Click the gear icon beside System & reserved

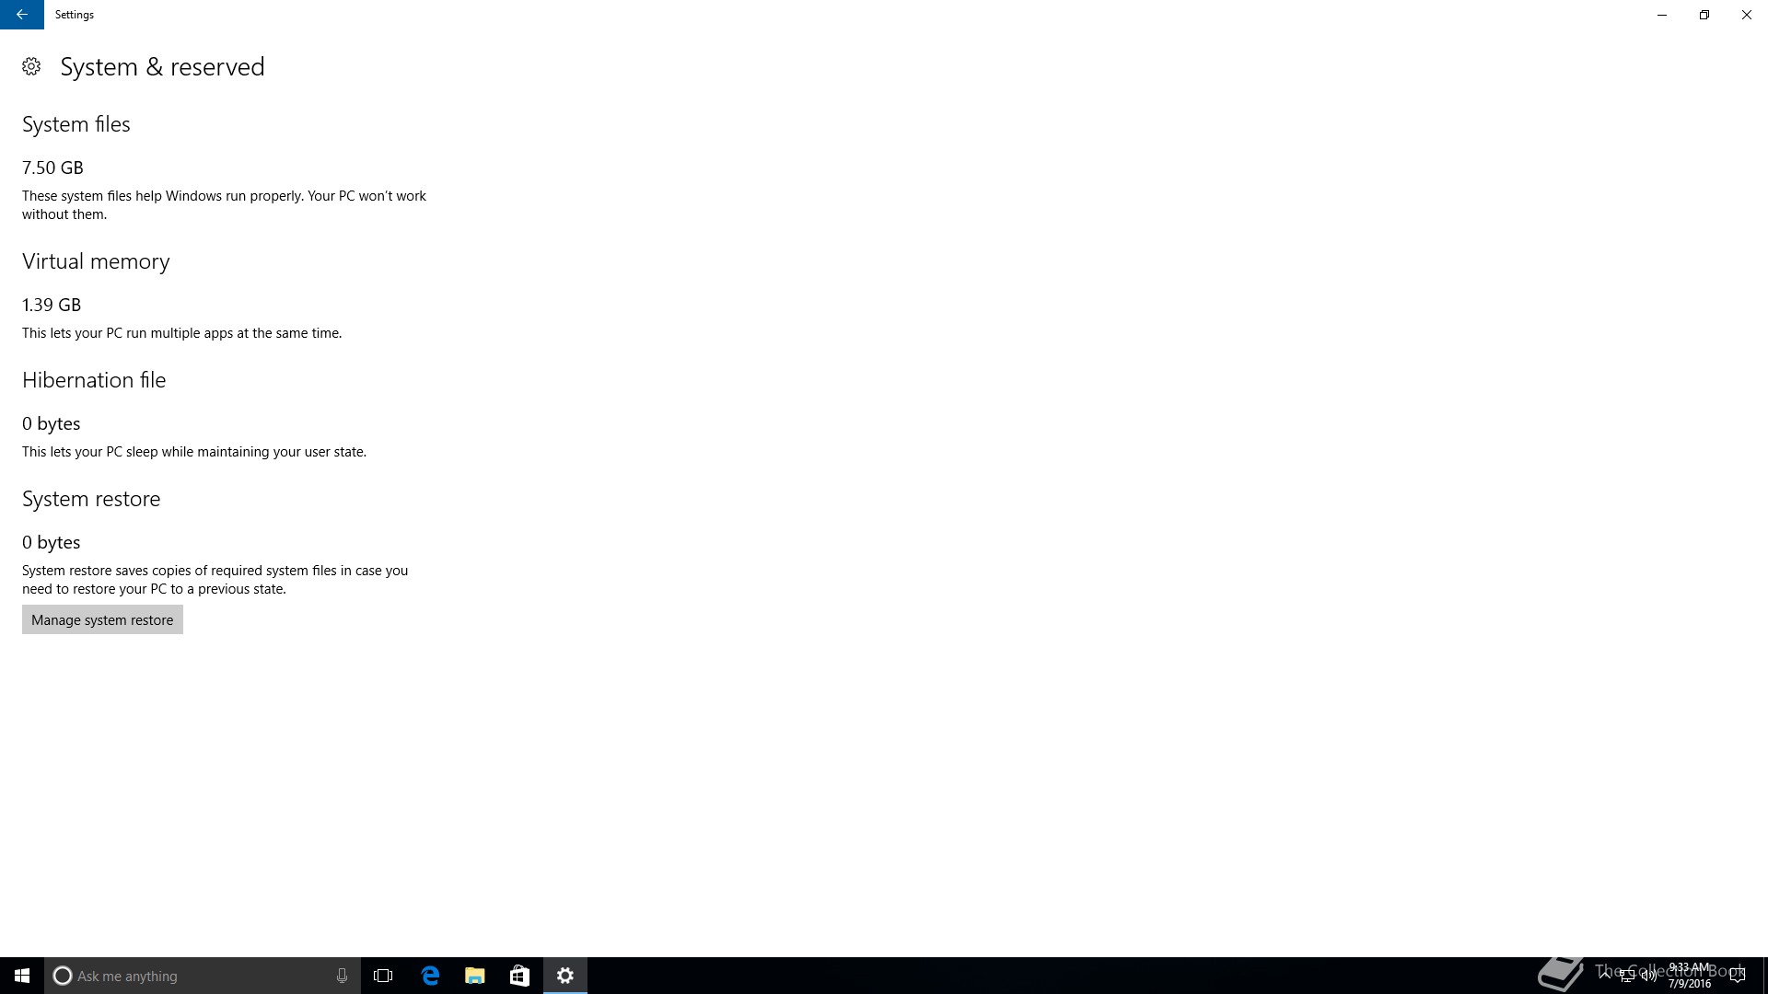[x=31, y=66]
